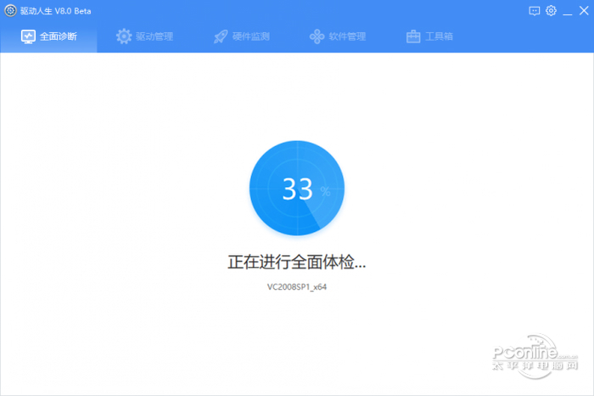The width and height of the screenshot is (594, 396).
Task: Open the 工具箱 tab
Action: coord(429,37)
